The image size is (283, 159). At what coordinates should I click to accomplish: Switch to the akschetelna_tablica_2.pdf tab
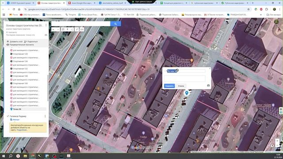(113, 3)
